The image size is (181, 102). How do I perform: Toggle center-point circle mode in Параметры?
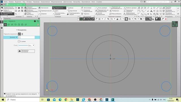click(x=5, y=25)
